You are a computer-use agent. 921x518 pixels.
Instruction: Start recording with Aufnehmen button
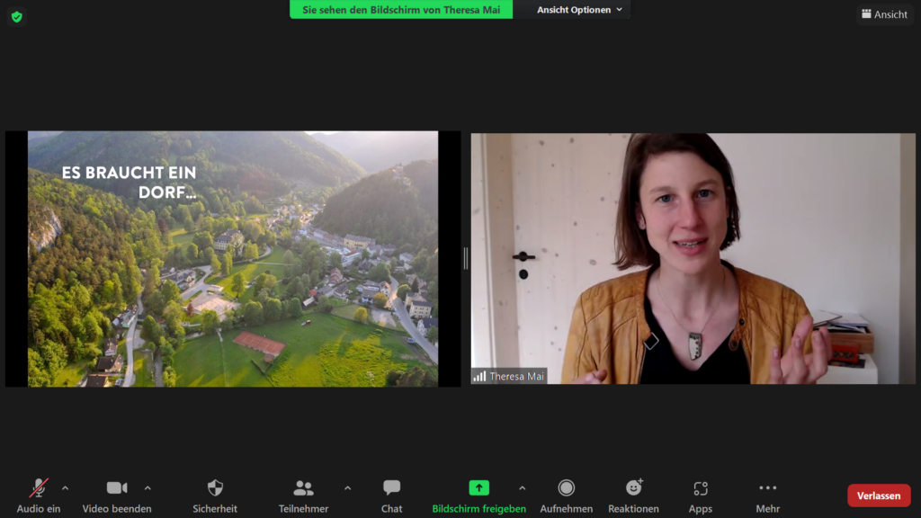pyautogui.click(x=567, y=496)
